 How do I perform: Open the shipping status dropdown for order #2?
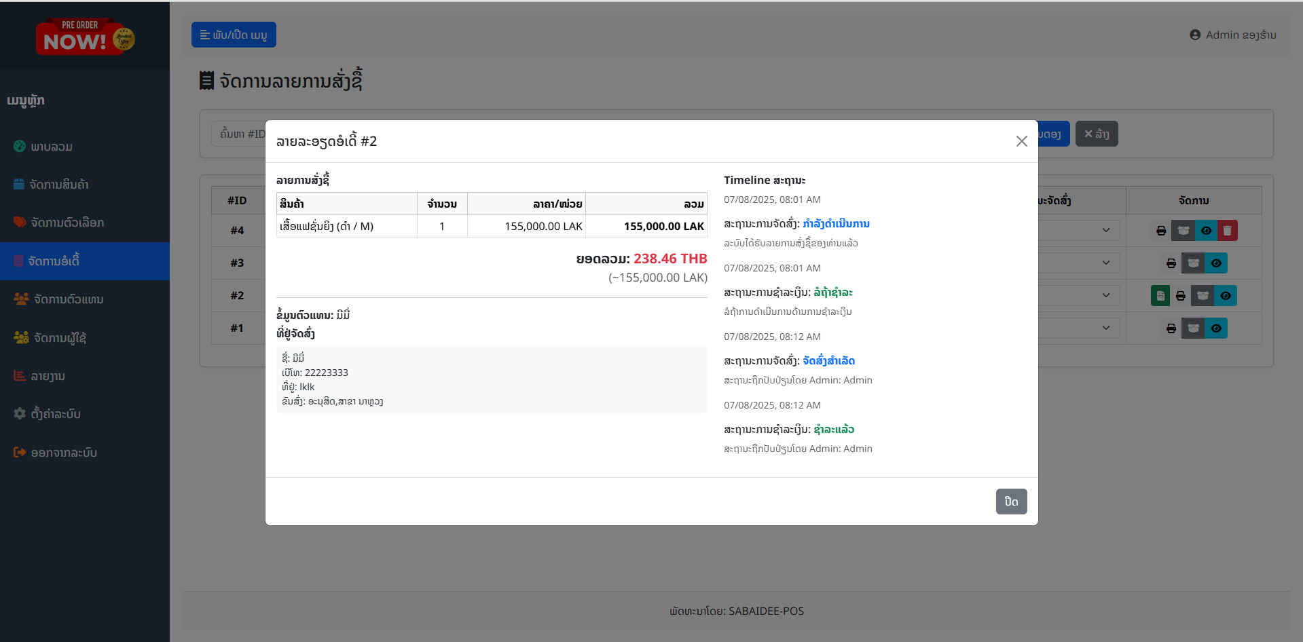[1105, 296]
